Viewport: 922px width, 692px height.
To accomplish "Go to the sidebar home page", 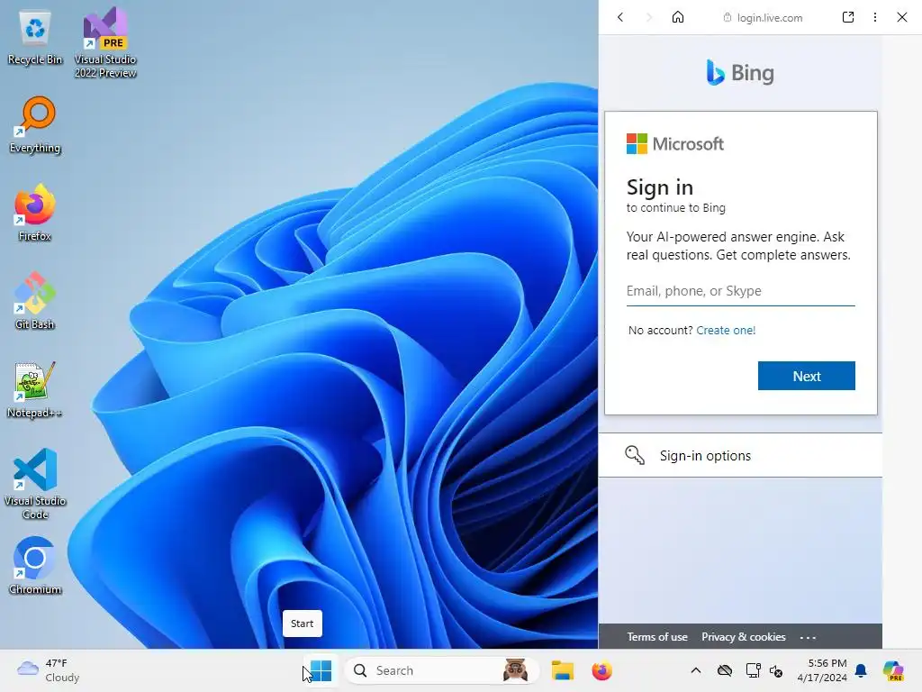I will (x=678, y=17).
